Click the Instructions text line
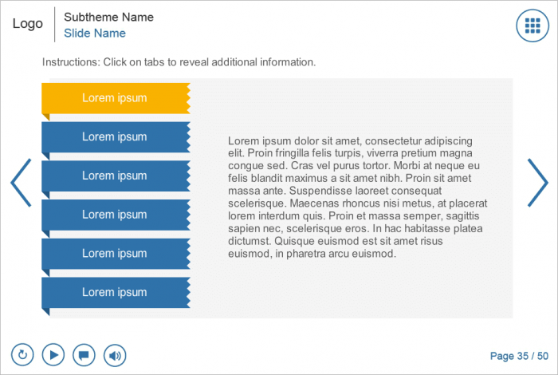 (179, 61)
